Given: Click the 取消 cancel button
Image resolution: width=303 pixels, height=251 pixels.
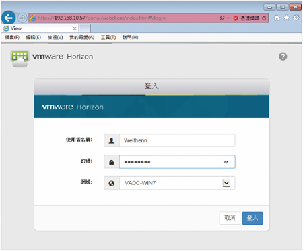Looking at the screenshot, I should 230,218.
